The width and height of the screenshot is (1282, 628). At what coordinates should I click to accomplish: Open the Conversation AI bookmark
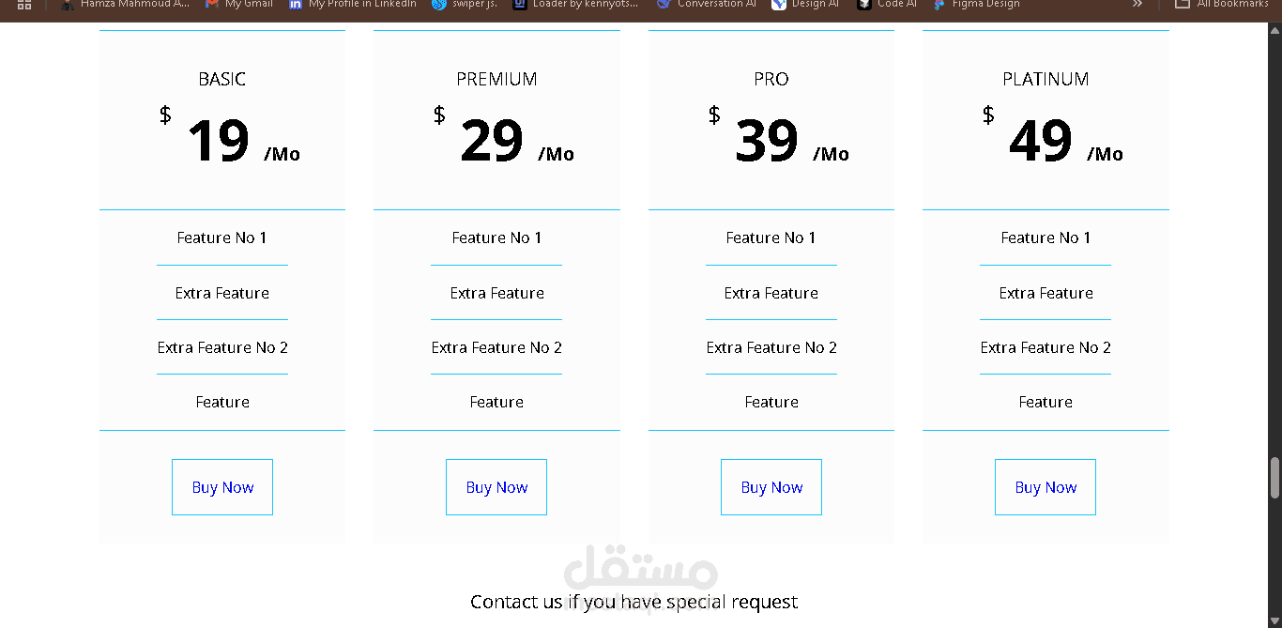[707, 5]
